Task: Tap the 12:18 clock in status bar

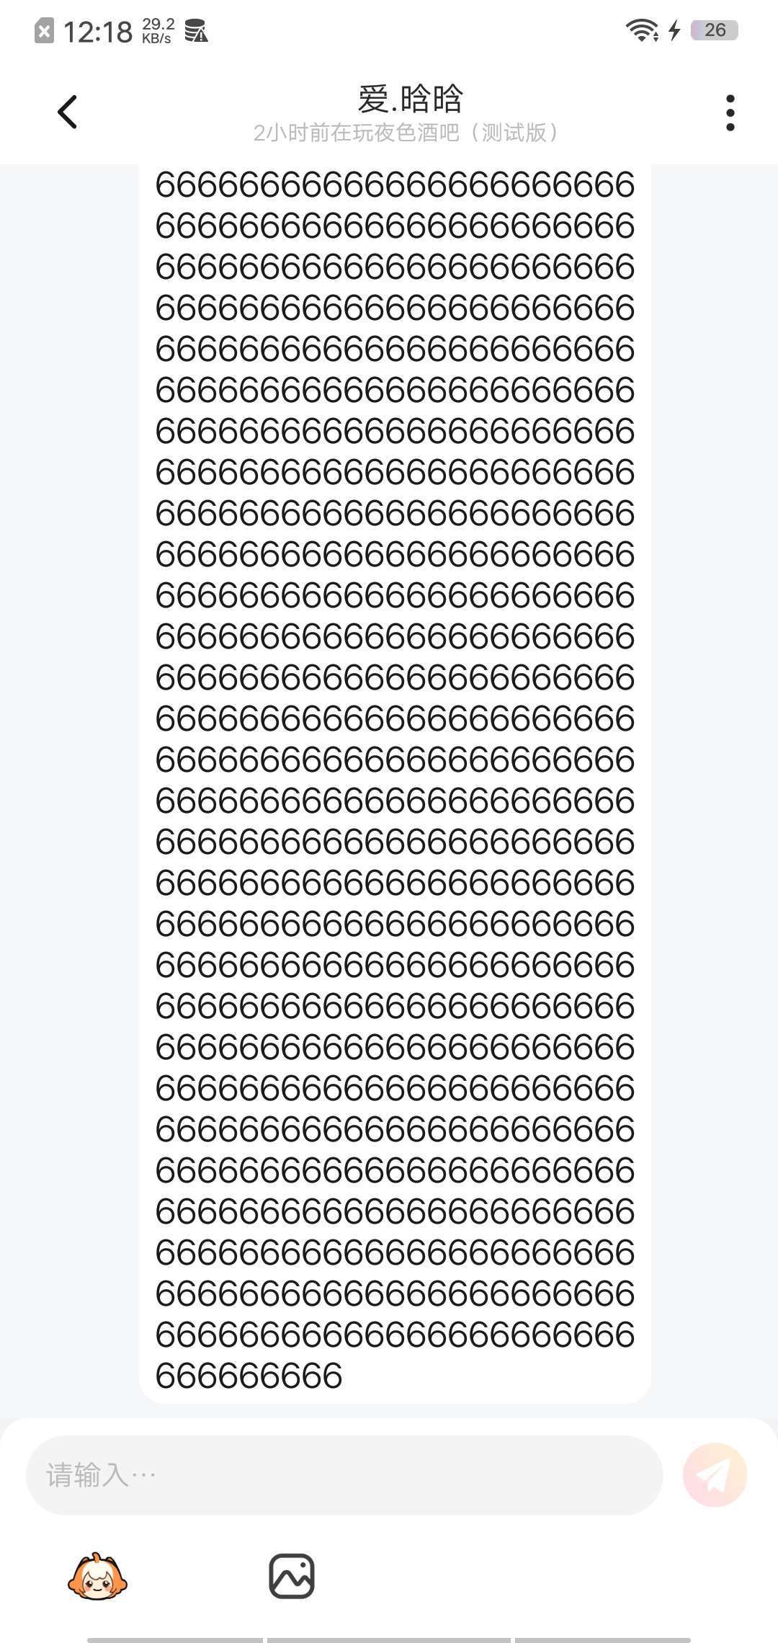Action: (98, 32)
